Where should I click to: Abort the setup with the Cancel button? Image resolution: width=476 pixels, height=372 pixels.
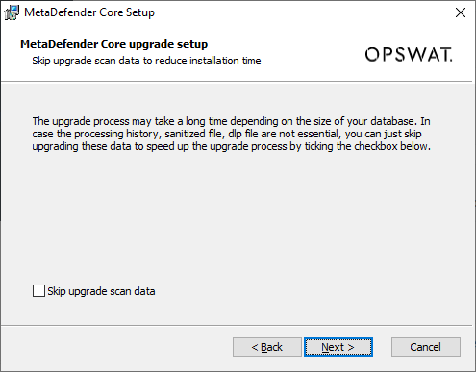tap(426, 347)
